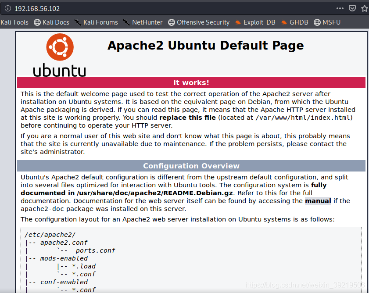Click the /var/www/html/index.html path text
The height and width of the screenshot is (293, 369).
[x=303, y=118]
